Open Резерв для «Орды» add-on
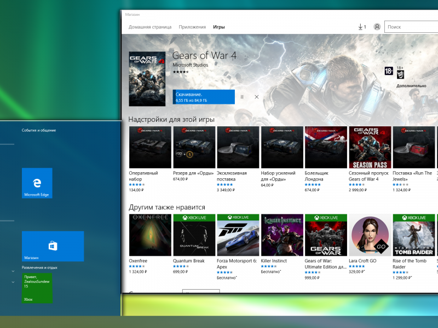The height and width of the screenshot is (328, 438). pos(194,147)
